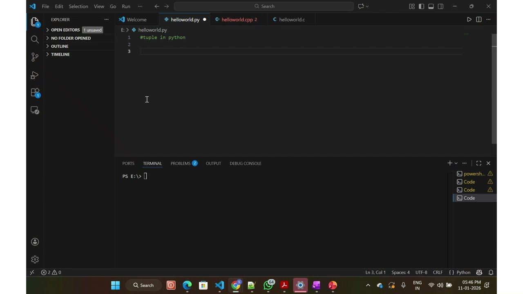Select the highlighted last Code terminal
Screen dimensions: 523x294
(475, 198)
